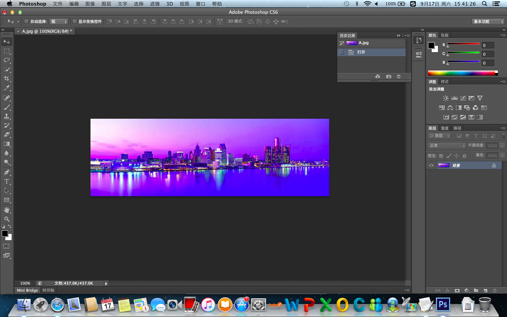
Task: Toggle lock image pixels
Action: (x=449, y=156)
